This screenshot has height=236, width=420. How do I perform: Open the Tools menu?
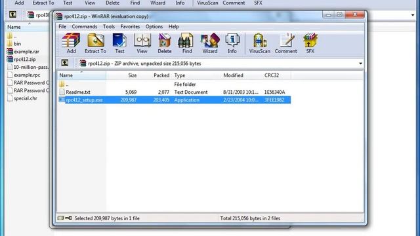tap(109, 26)
